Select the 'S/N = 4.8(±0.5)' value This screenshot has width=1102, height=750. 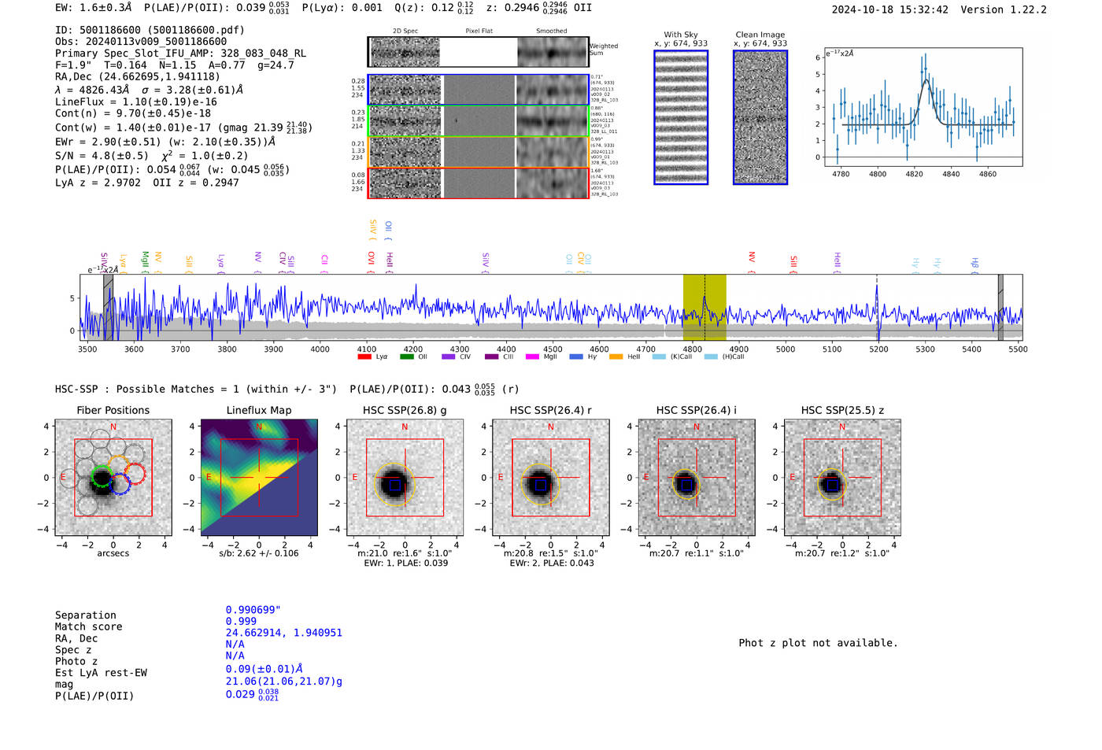click(x=102, y=155)
